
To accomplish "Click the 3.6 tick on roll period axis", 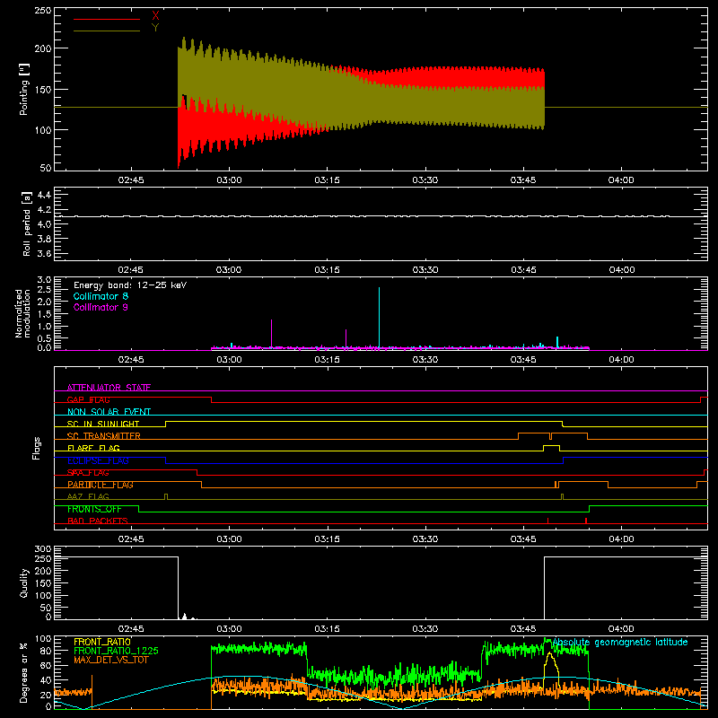I will (44, 253).
